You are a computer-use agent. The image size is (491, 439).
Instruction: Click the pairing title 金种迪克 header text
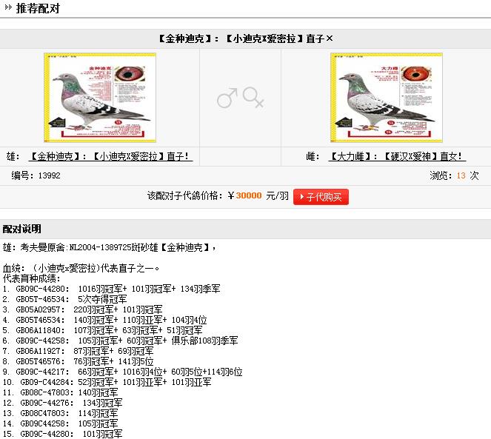click(244, 38)
